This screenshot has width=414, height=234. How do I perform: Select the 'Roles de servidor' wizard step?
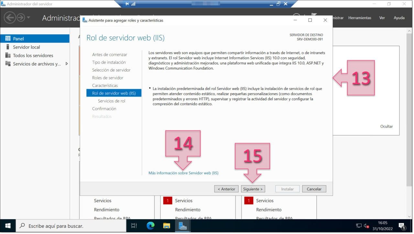(108, 78)
